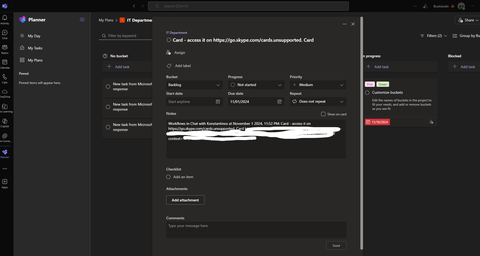Complete second New task from Microsoft card
This screenshot has height=256, width=480.
coord(108,107)
